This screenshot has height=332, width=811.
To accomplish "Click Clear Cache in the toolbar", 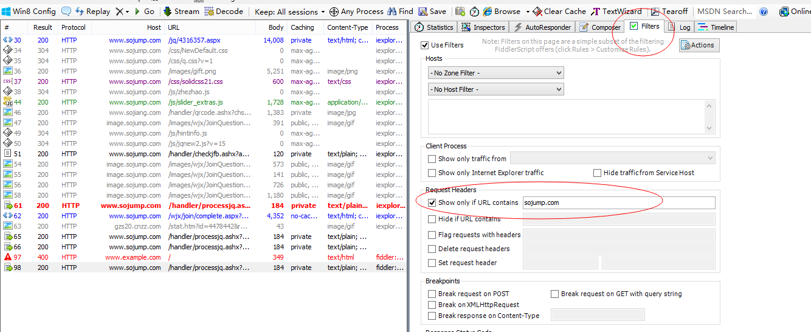I will point(559,11).
